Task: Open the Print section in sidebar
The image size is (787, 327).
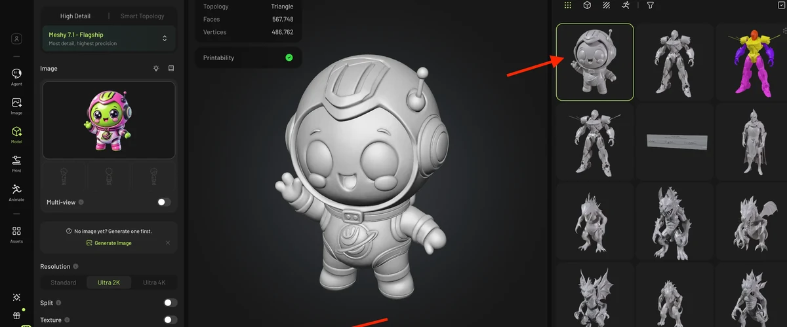Action: (x=16, y=163)
